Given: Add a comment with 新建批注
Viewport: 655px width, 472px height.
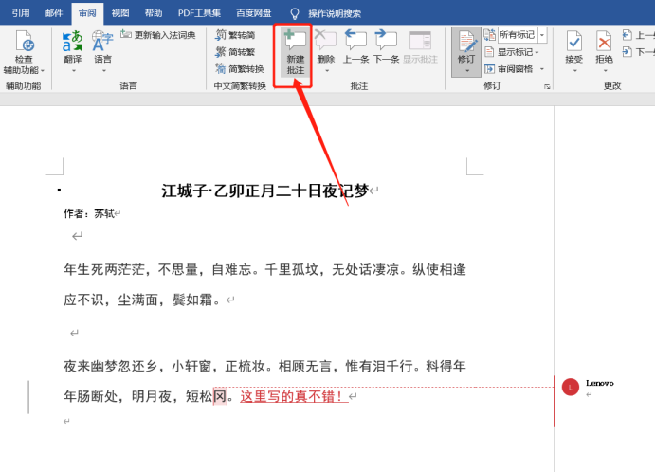Looking at the screenshot, I should coord(296,53).
